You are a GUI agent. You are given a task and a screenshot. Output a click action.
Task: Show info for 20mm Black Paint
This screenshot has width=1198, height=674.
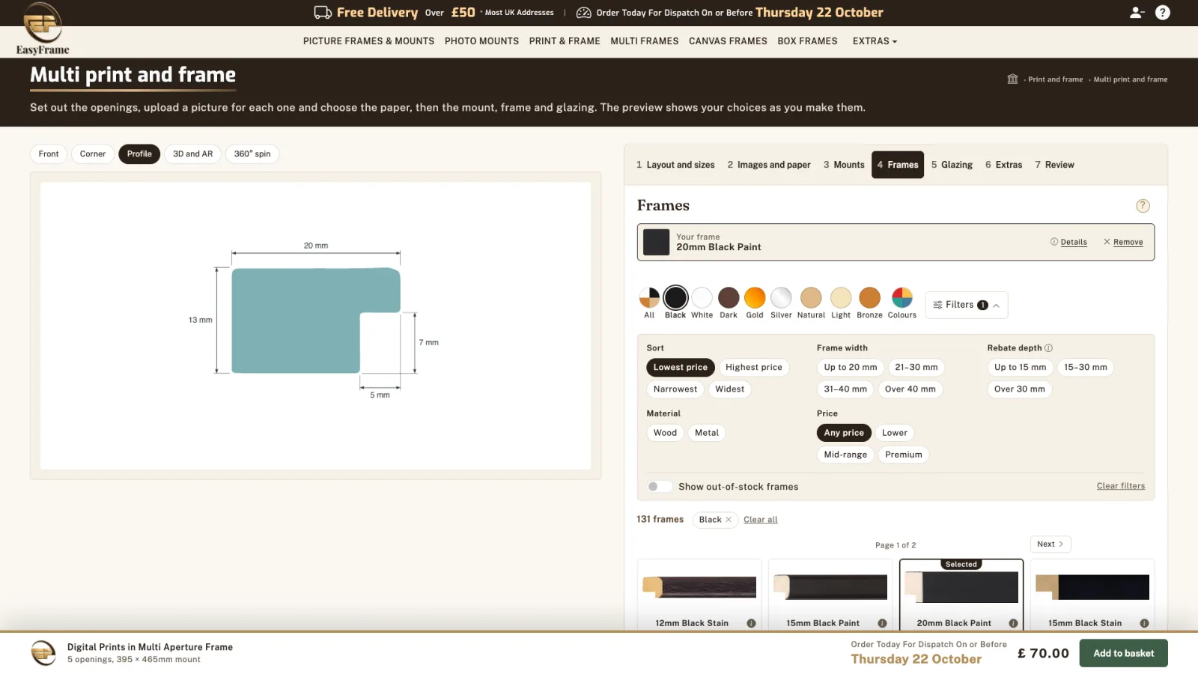point(1013,623)
